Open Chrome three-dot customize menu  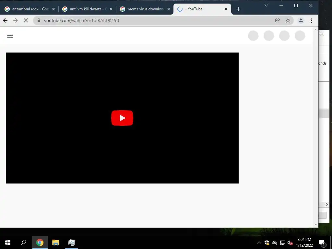311,20
